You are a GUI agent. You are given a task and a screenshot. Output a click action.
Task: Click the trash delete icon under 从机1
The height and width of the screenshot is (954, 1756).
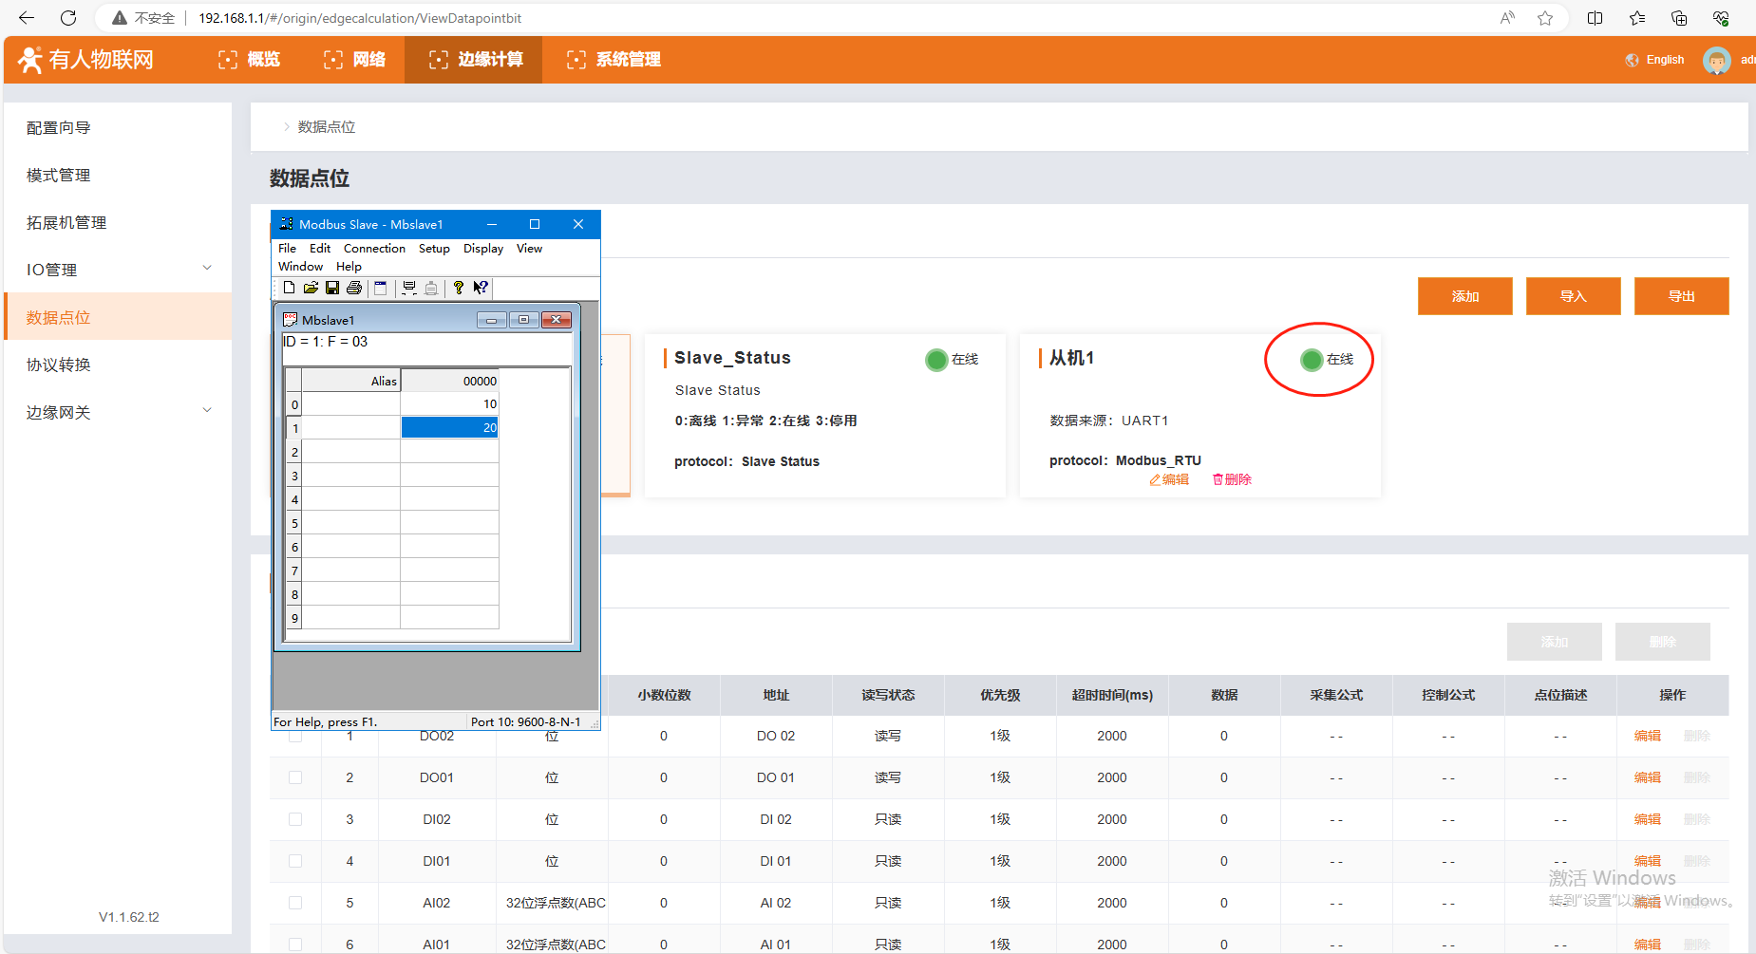point(1232,479)
